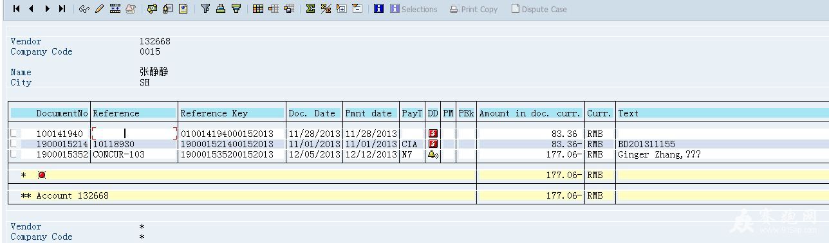Viewport: 829px width, 243px height.
Task: Open vendor master data icon with person
Action: coord(167,8)
